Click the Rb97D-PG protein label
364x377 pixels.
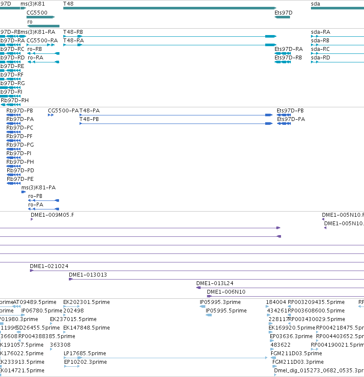[20, 145]
